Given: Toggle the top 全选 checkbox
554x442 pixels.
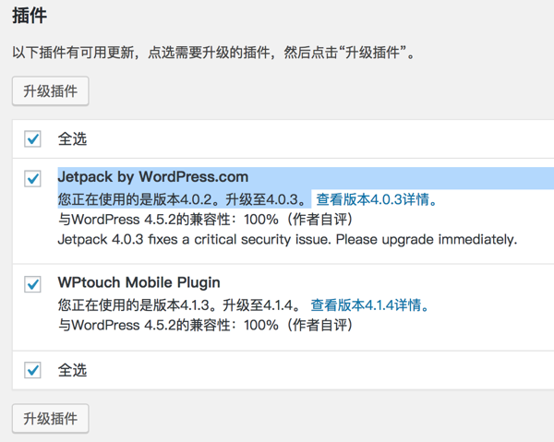Looking at the screenshot, I should pos(32,138).
